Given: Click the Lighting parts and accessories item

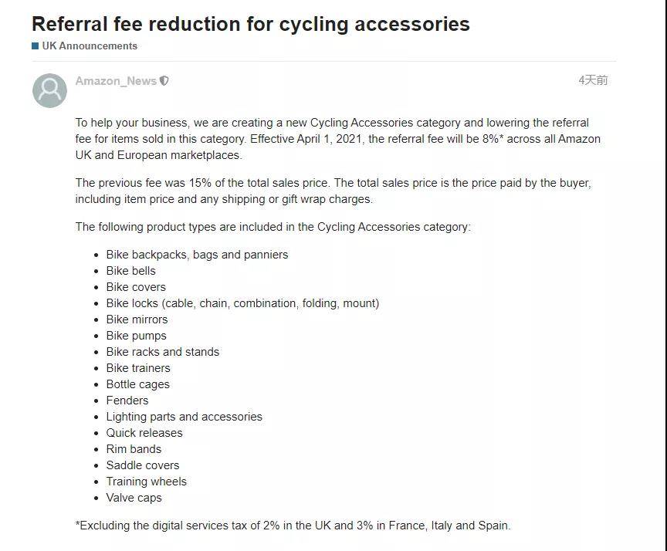Looking at the screenshot, I should (x=184, y=417).
